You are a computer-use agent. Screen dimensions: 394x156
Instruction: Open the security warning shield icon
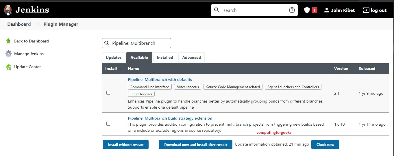click(x=307, y=10)
